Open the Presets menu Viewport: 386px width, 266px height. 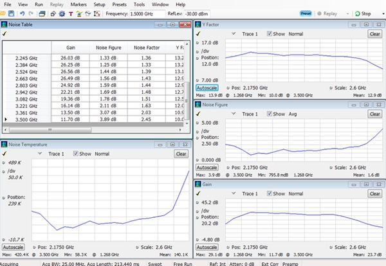pyautogui.click(x=120, y=4)
